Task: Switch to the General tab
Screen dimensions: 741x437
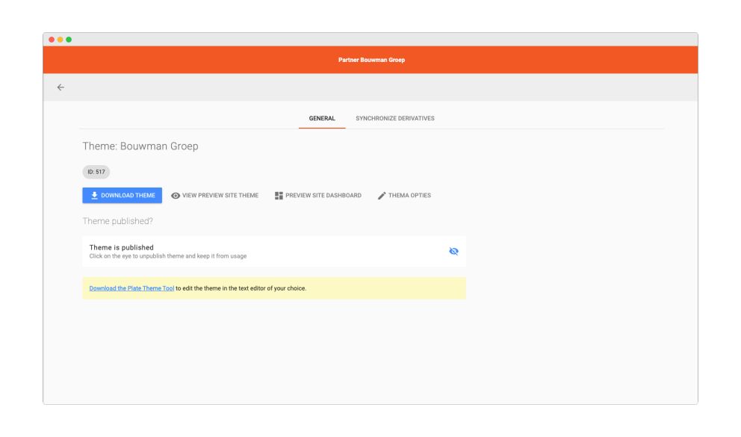Action: pyautogui.click(x=322, y=119)
